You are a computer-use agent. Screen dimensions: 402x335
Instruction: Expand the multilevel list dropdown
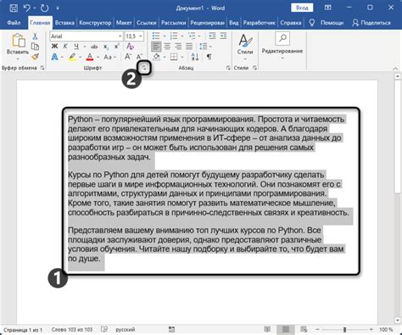click(199, 36)
